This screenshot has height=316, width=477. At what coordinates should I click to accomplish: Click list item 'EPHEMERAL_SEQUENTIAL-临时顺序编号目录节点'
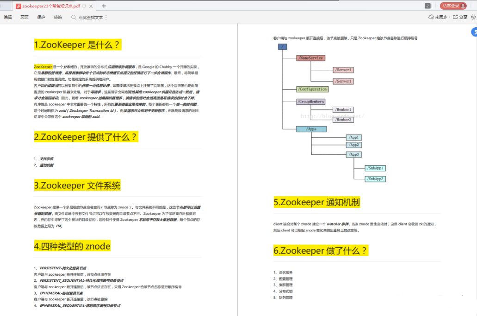click(x=80, y=306)
